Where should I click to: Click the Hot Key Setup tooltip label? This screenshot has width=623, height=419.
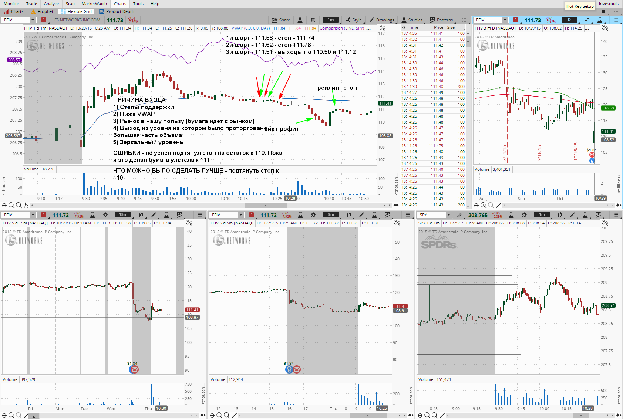pyautogui.click(x=580, y=6)
